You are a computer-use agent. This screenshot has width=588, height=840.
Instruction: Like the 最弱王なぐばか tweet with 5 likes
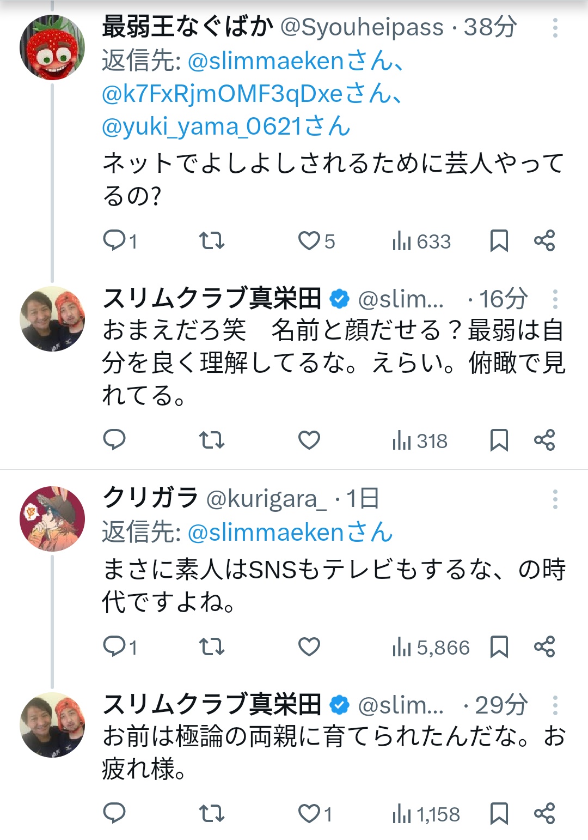[x=309, y=241]
